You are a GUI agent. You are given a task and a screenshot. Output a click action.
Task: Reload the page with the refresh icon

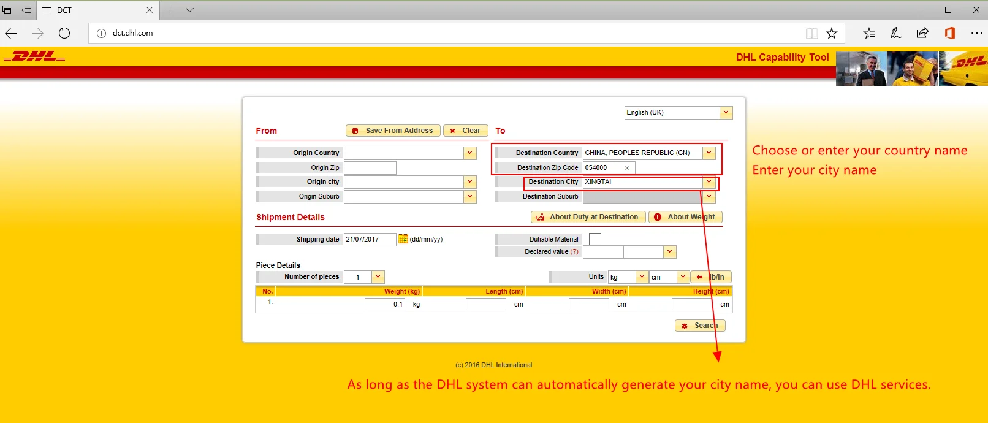pos(64,33)
